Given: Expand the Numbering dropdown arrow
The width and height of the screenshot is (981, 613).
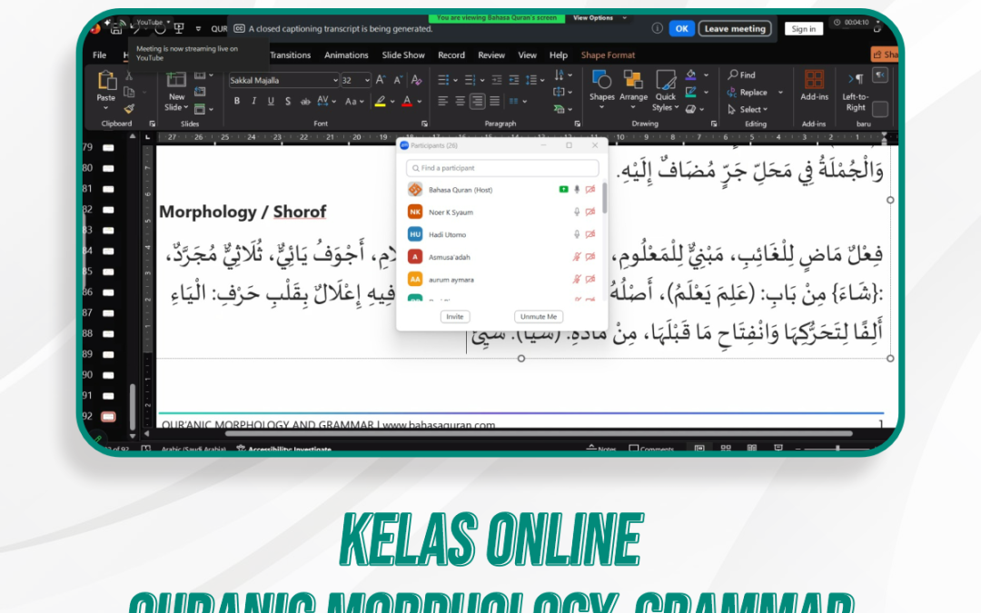Looking at the screenshot, I should 482,80.
